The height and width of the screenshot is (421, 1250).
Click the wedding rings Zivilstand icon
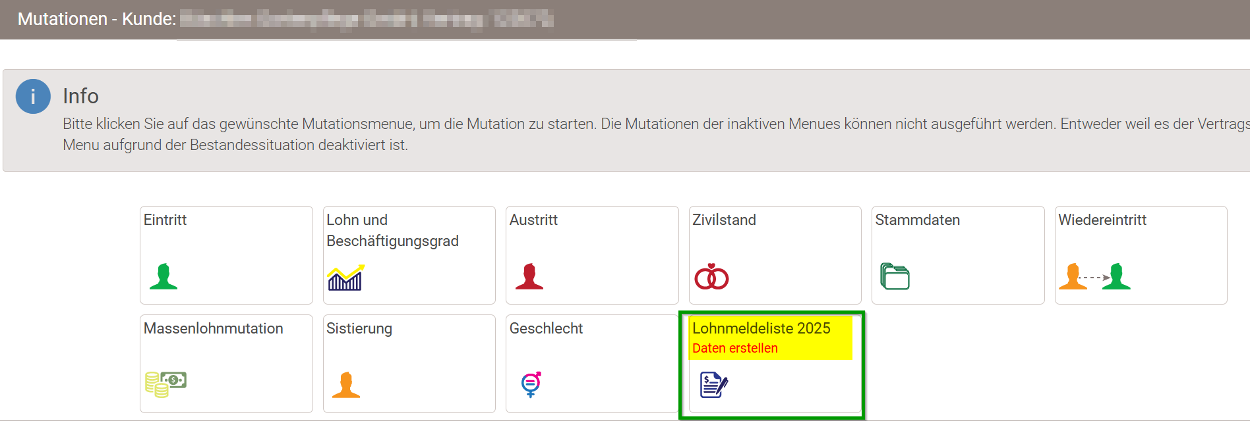[711, 277]
